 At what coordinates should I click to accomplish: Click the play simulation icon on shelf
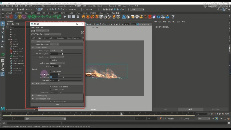coord(65,17)
